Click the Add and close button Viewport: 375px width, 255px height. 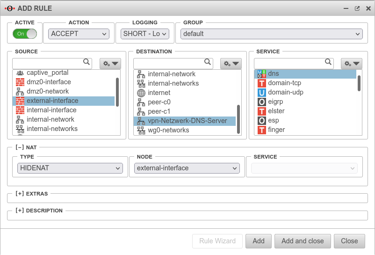(303, 241)
